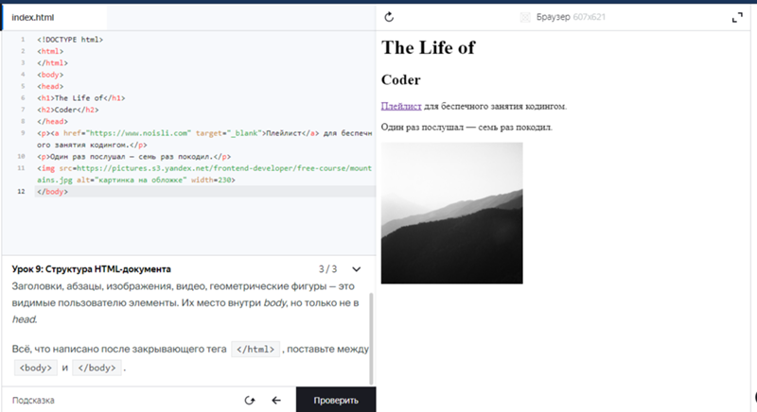Place cursor on the closing </head> line
757x412 pixels.
pos(53,122)
